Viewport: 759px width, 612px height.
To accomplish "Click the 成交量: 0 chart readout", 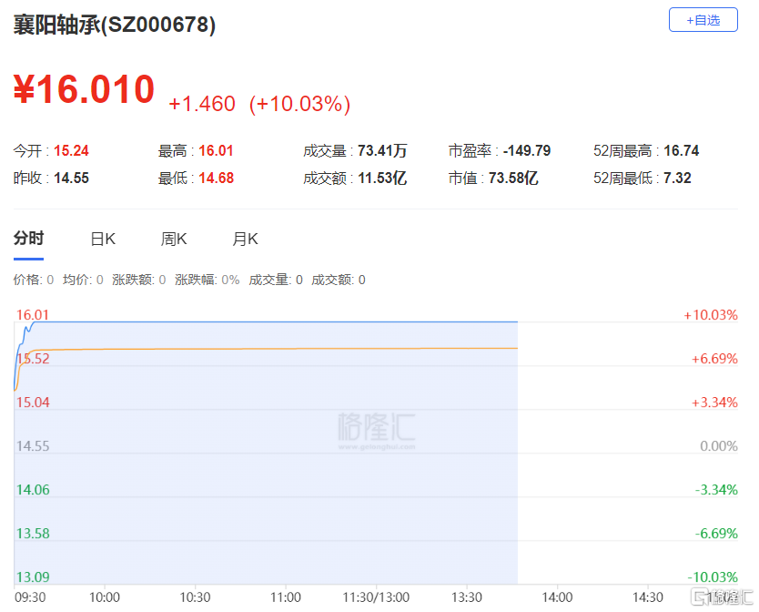I will click(x=276, y=280).
